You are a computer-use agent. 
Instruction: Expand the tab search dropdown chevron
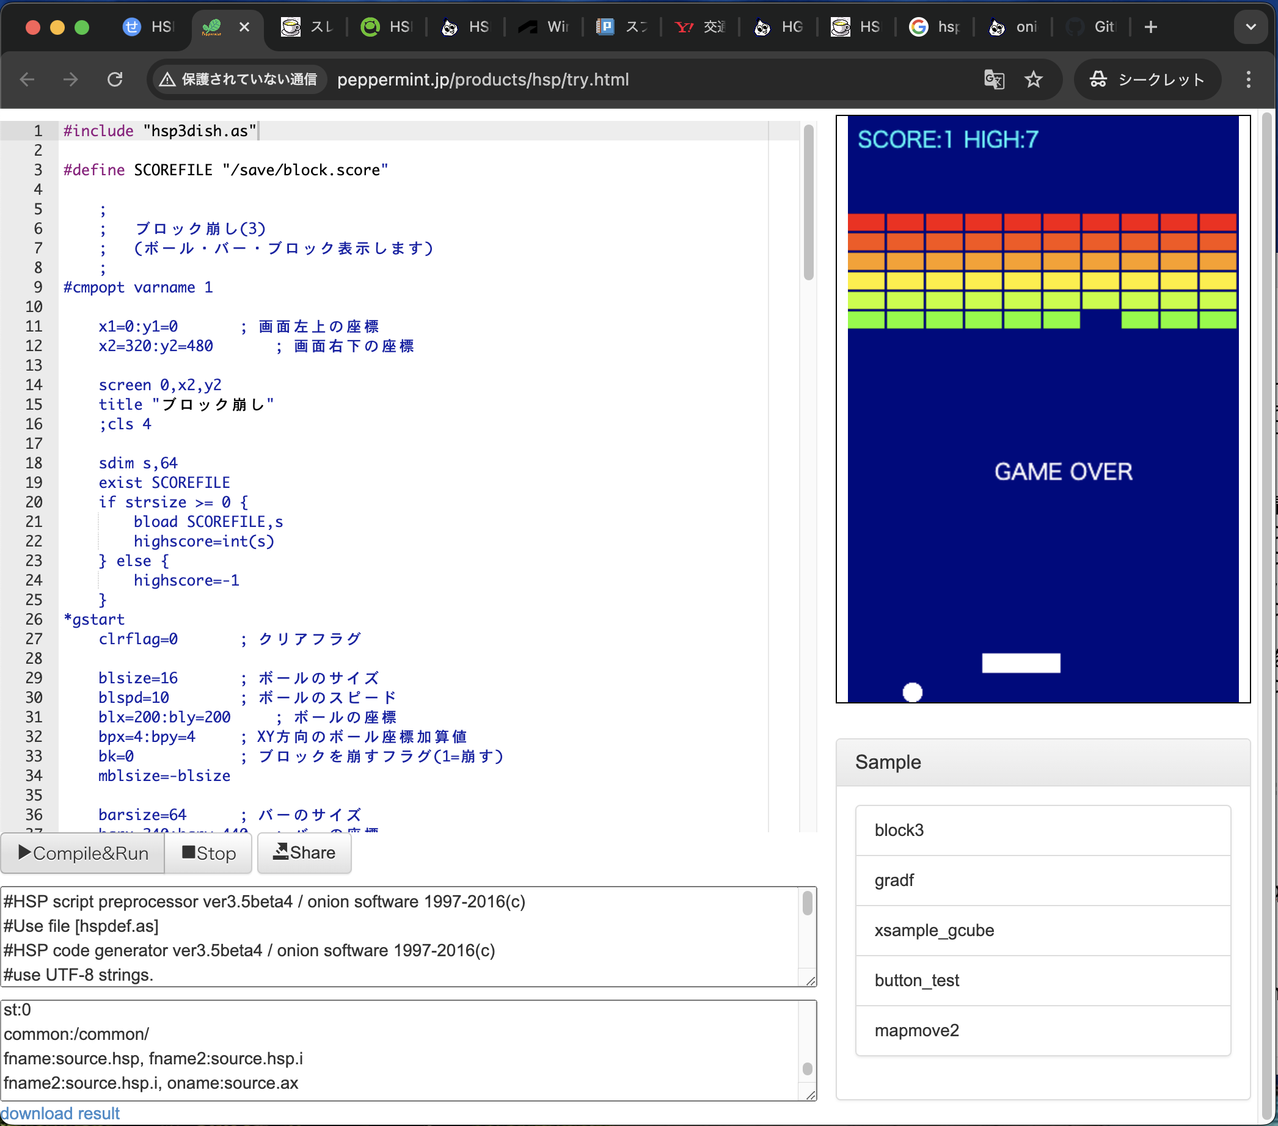pos(1251,27)
